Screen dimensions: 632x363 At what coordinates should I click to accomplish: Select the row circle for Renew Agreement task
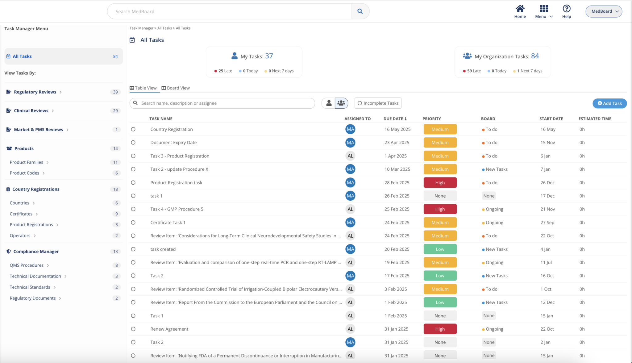[x=133, y=329]
